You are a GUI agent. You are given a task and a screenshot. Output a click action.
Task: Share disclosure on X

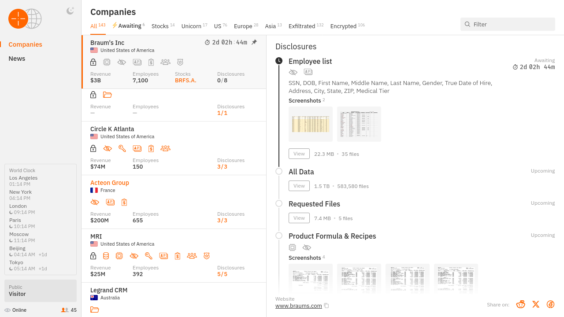tap(536, 304)
